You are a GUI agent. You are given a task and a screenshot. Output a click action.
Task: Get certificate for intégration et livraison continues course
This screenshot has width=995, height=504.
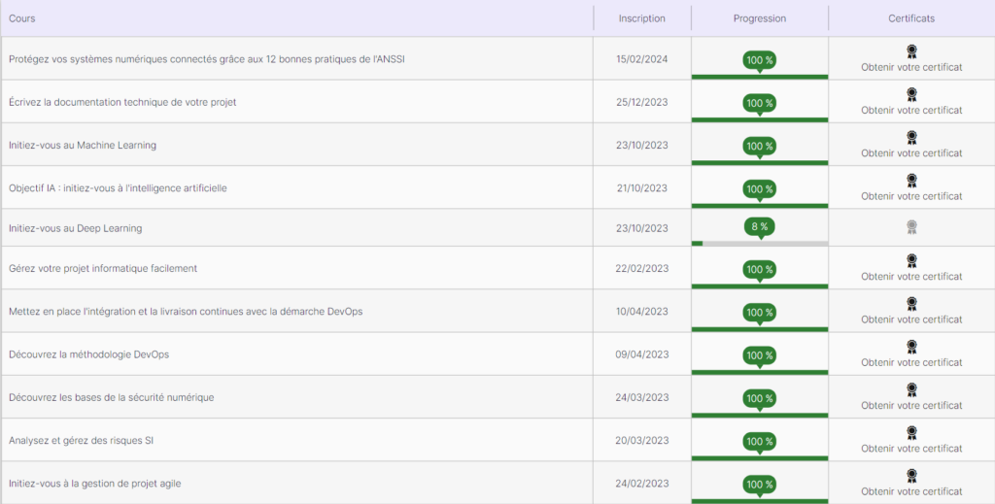911,319
